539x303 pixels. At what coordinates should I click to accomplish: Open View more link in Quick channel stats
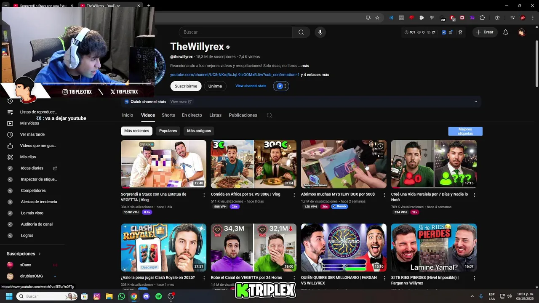tap(181, 101)
